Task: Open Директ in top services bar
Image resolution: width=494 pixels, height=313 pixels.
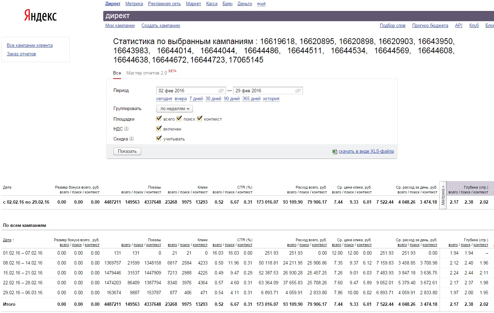Action: [113, 3]
